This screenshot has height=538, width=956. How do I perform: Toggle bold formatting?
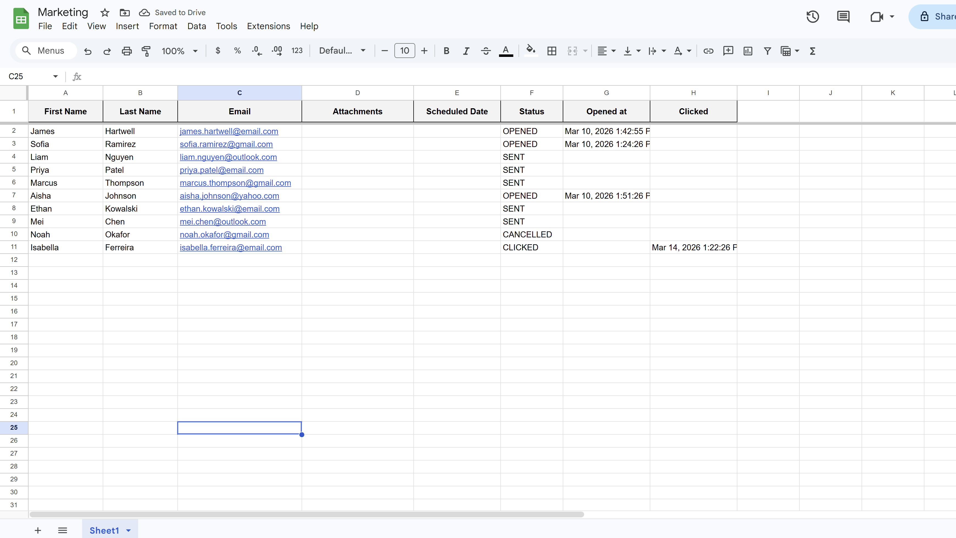447,51
